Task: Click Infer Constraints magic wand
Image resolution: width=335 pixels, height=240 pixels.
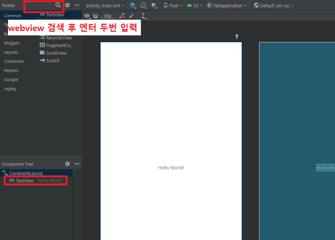Action: point(132,16)
